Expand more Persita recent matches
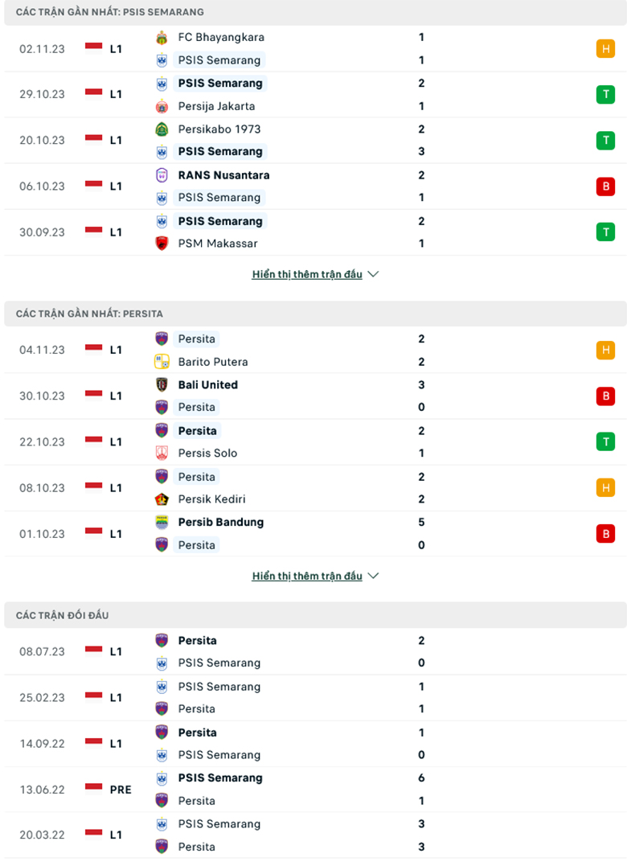 pos(314,576)
